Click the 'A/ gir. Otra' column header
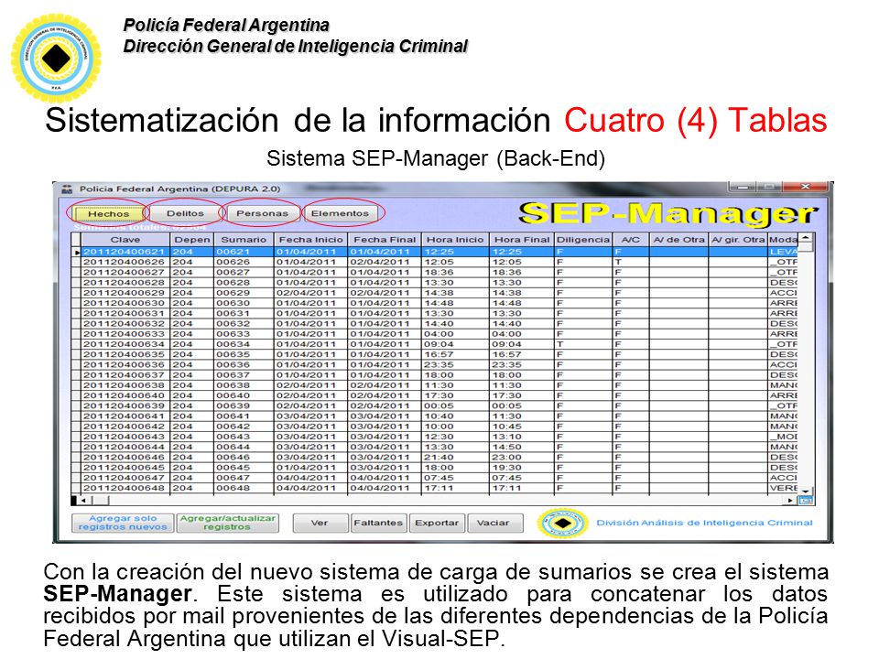The image size is (879, 659). coord(738,239)
